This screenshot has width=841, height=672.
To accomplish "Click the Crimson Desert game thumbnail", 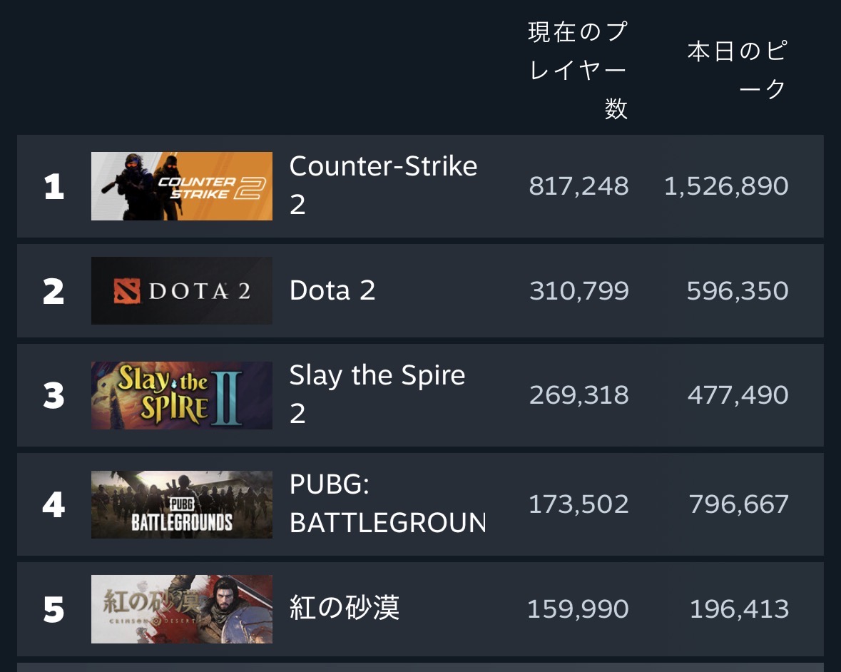I will click(x=181, y=609).
